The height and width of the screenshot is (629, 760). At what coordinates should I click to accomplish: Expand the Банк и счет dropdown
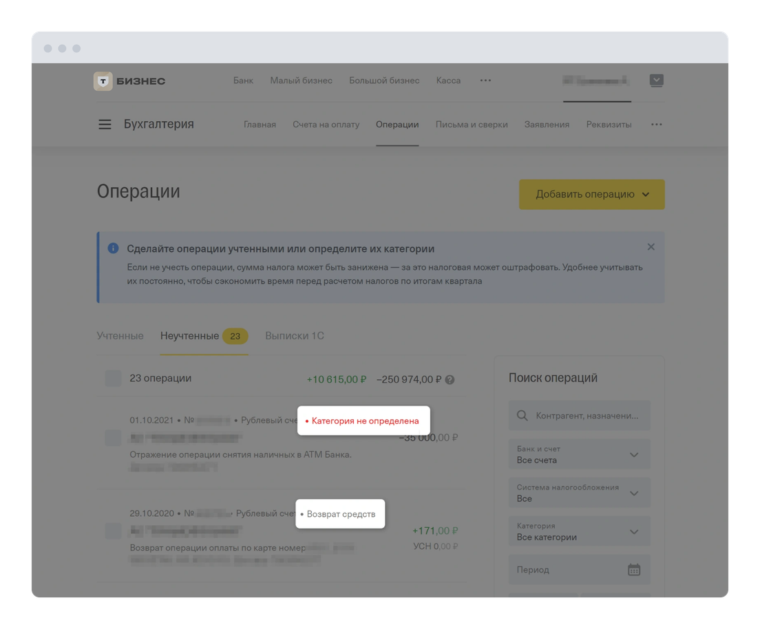point(579,455)
